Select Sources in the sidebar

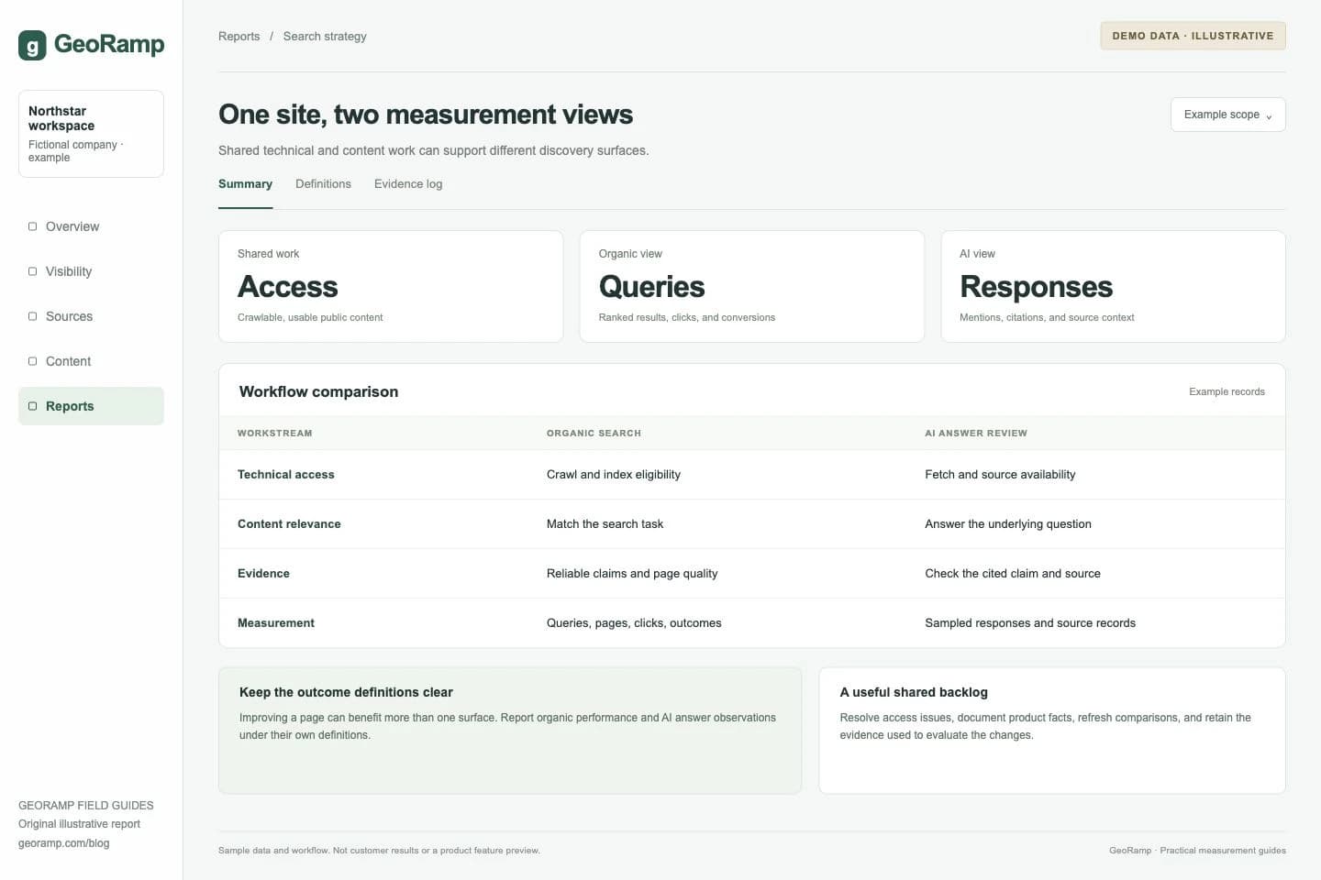tap(91, 316)
